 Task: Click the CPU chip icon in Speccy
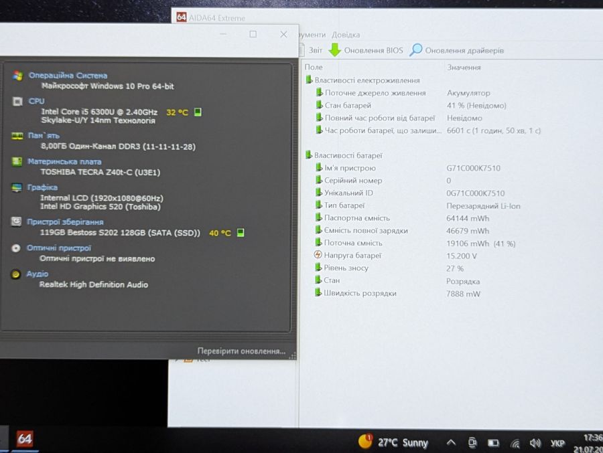click(17, 101)
